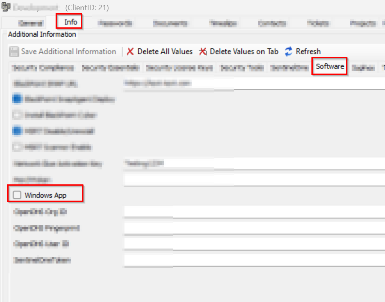The image size is (385, 302).
Task: Enable the Windows App checkbox
Action: pyautogui.click(x=17, y=195)
